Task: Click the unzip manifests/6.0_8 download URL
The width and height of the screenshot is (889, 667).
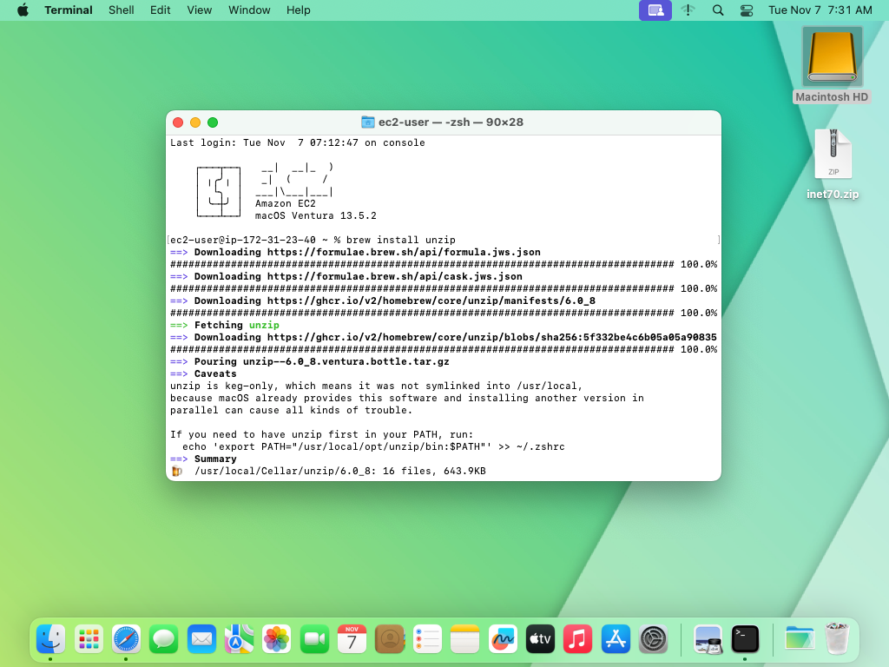Action: (431, 300)
